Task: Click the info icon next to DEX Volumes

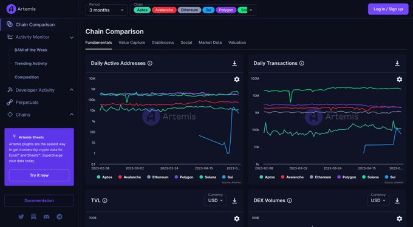Action: coord(290,200)
